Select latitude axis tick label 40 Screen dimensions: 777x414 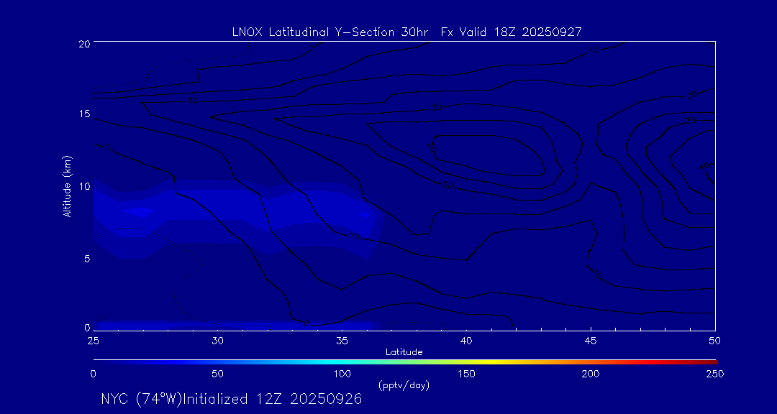pyautogui.click(x=465, y=341)
